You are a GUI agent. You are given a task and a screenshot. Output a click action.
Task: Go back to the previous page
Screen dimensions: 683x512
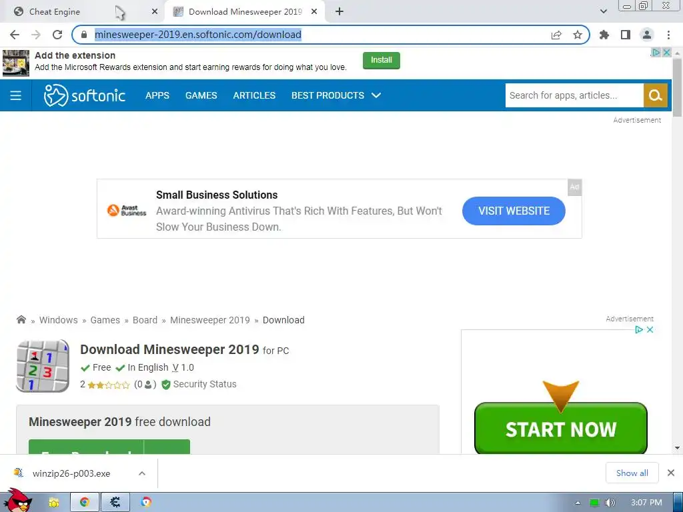(15, 35)
